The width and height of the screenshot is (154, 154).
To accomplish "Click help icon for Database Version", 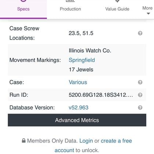I will (140, 107).
